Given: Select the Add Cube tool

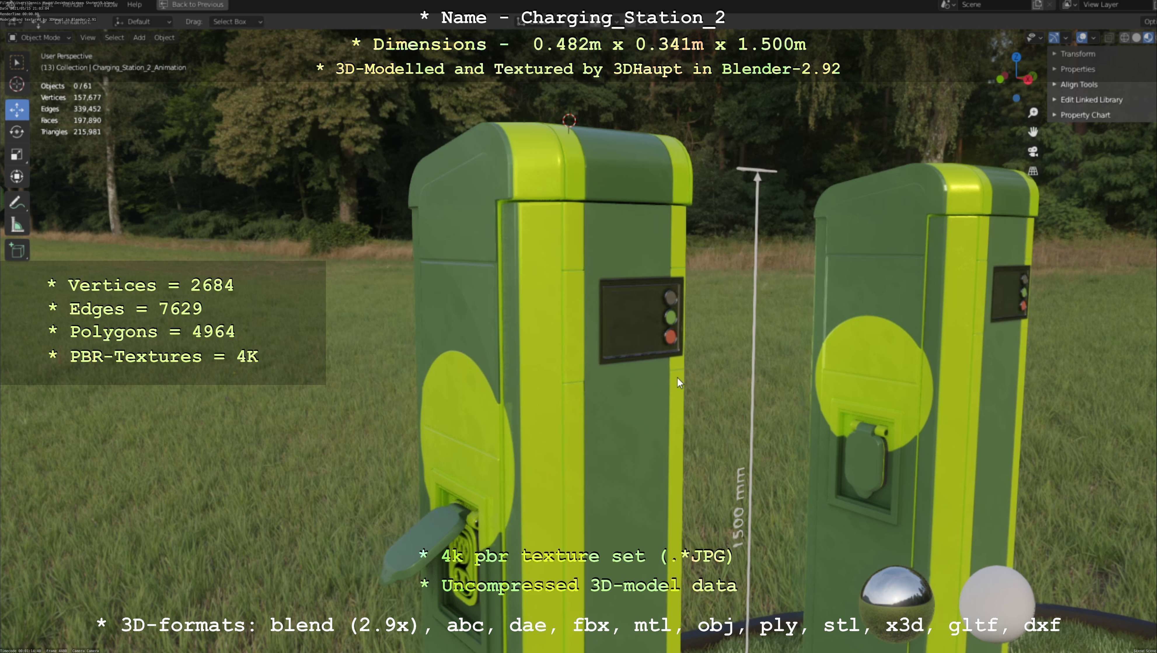Looking at the screenshot, I should click(x=17, y=251).
